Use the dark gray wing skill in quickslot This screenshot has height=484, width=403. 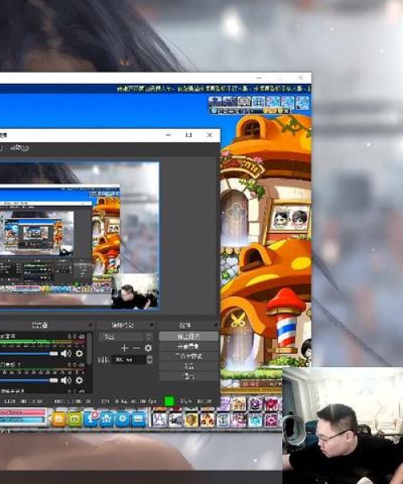pyautogui.click(x=176, y=419)
